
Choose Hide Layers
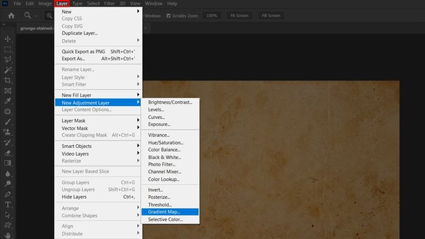[98, 197]
